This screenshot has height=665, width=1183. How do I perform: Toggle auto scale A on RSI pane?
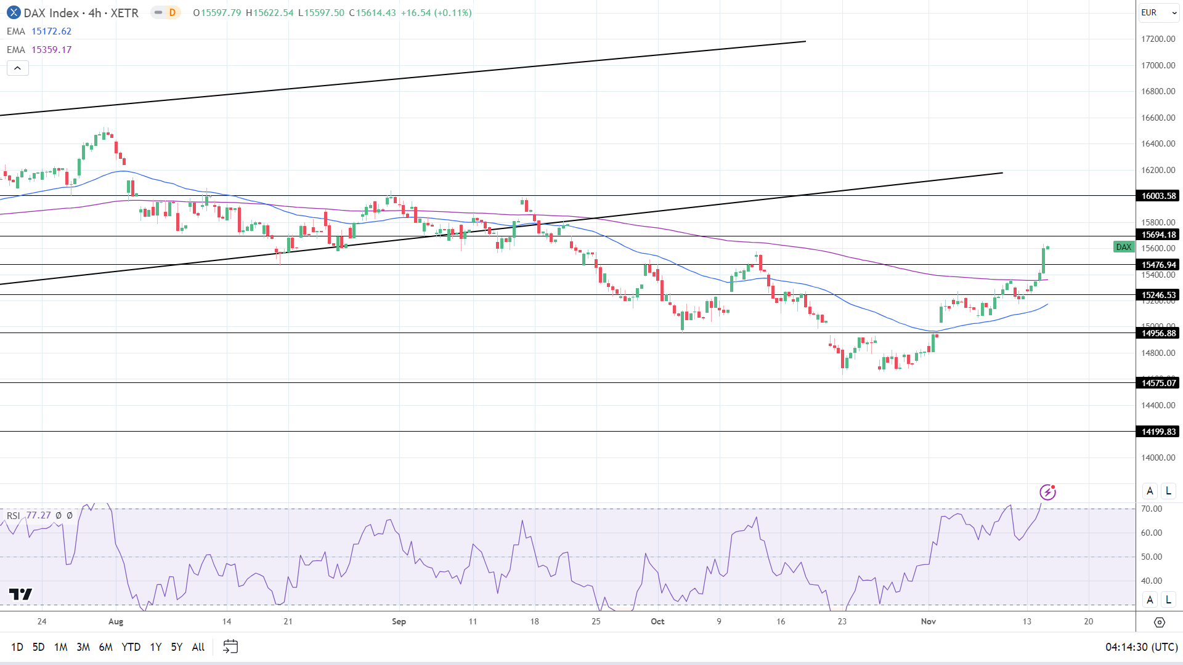[x=1150, y=600]
